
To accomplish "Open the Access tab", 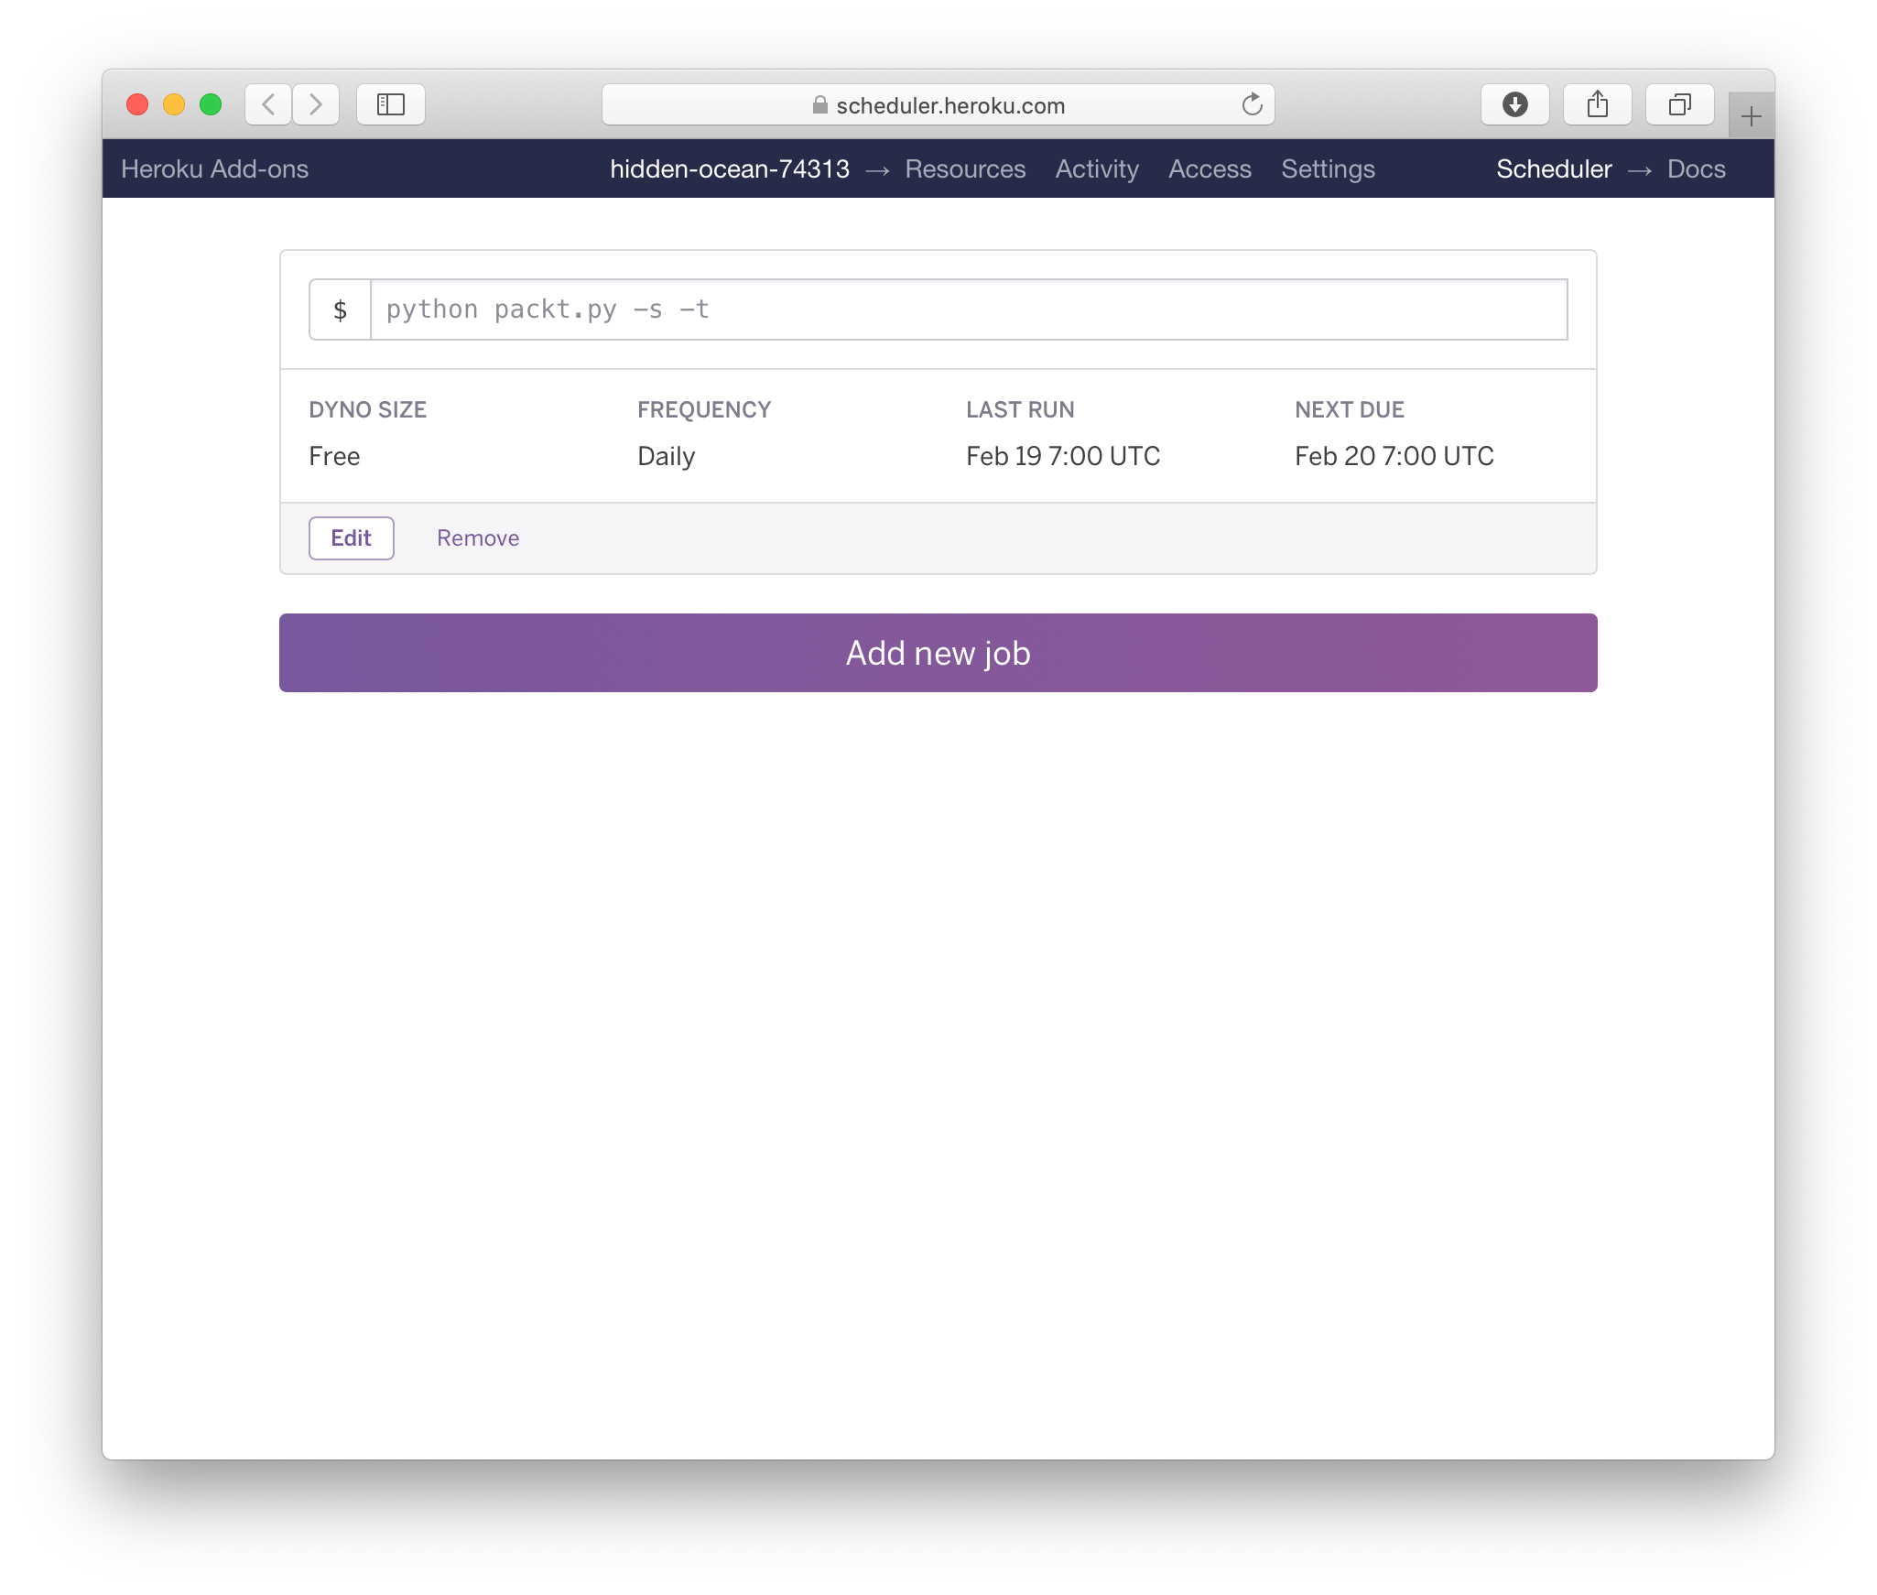I will tap(1210, 169).
